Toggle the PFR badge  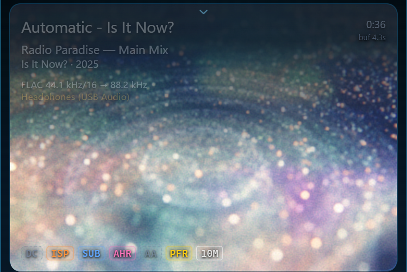point(179,253)
